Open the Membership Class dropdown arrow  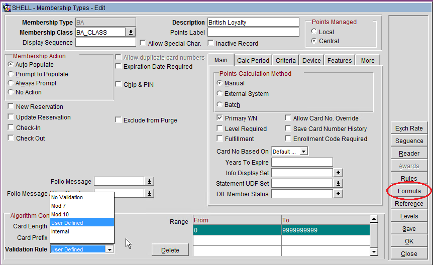tap(130, 32)
